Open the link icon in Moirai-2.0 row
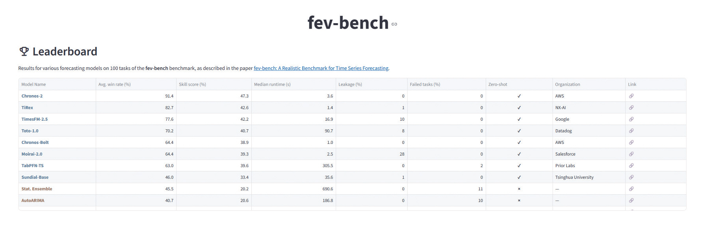Image resolution: width=704 pixels, height=228 pixels. pyautogui.click(x=631, y=154)
